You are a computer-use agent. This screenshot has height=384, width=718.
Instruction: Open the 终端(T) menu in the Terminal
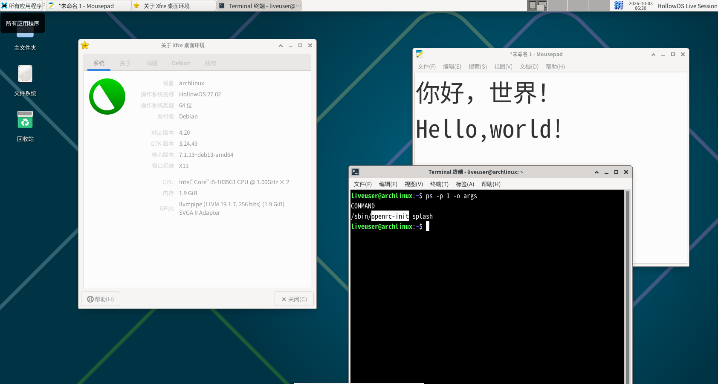point(439,184)
